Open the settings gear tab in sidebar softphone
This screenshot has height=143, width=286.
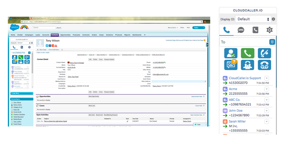pyautogui.click(x=29, y=47)
